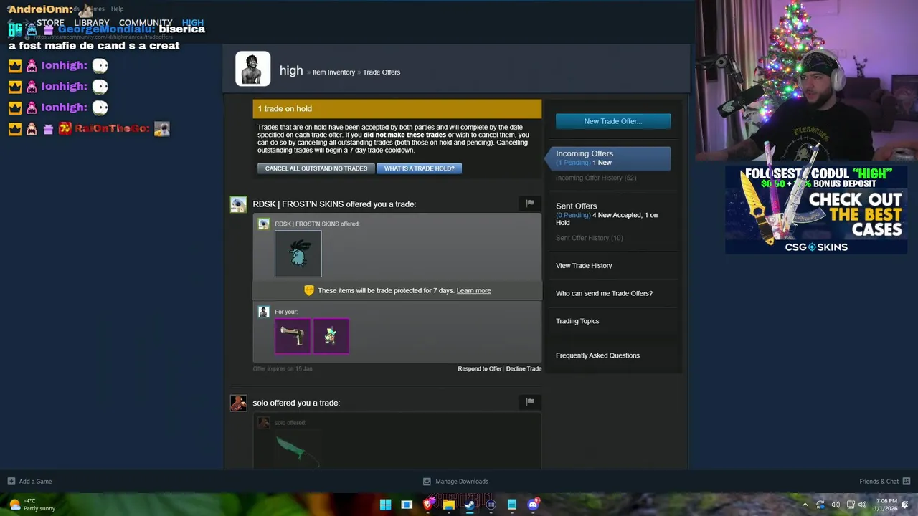This screenshot has height=516, width=918.
Task: Click What Is A Trade Hold button
Action: click(x=420, y=168)
